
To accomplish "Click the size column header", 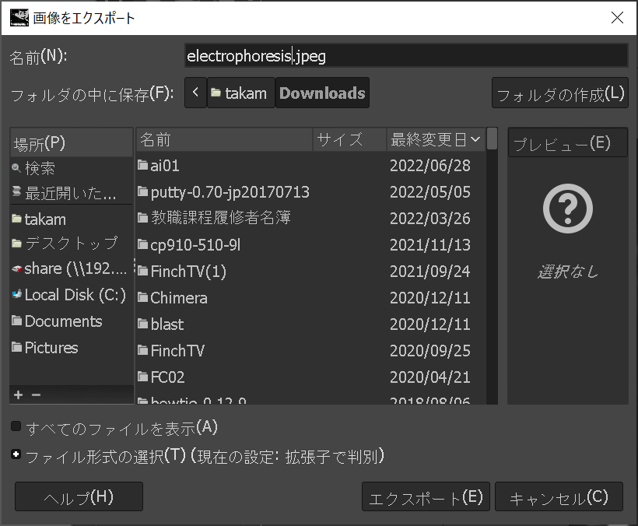I will click(349, 140).
